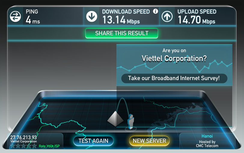The width and height of the screenshot is (244, 153).
Task: Click the download arrow icon
Action: click(92, 16)
